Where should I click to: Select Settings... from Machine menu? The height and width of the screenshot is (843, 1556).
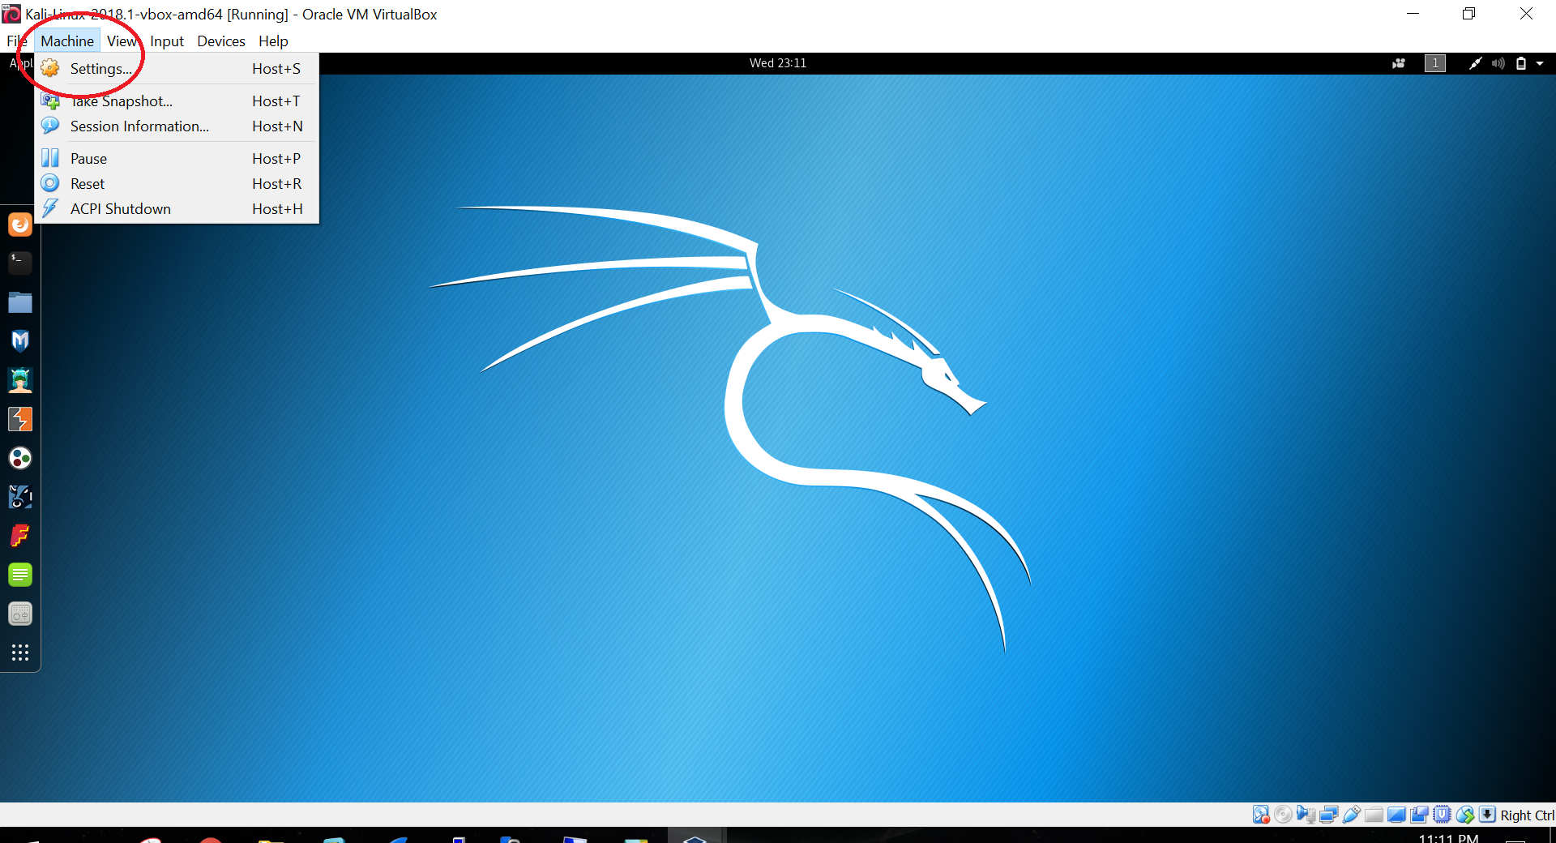(x=100, y=69)
